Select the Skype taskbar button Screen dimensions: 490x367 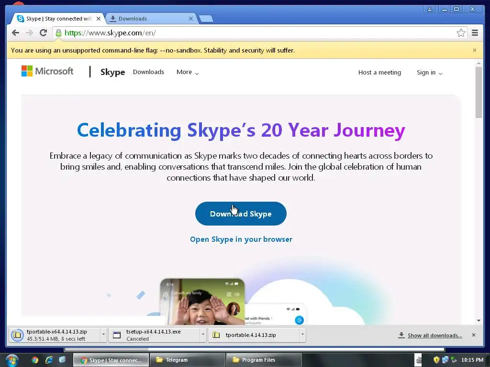point(111,360)
